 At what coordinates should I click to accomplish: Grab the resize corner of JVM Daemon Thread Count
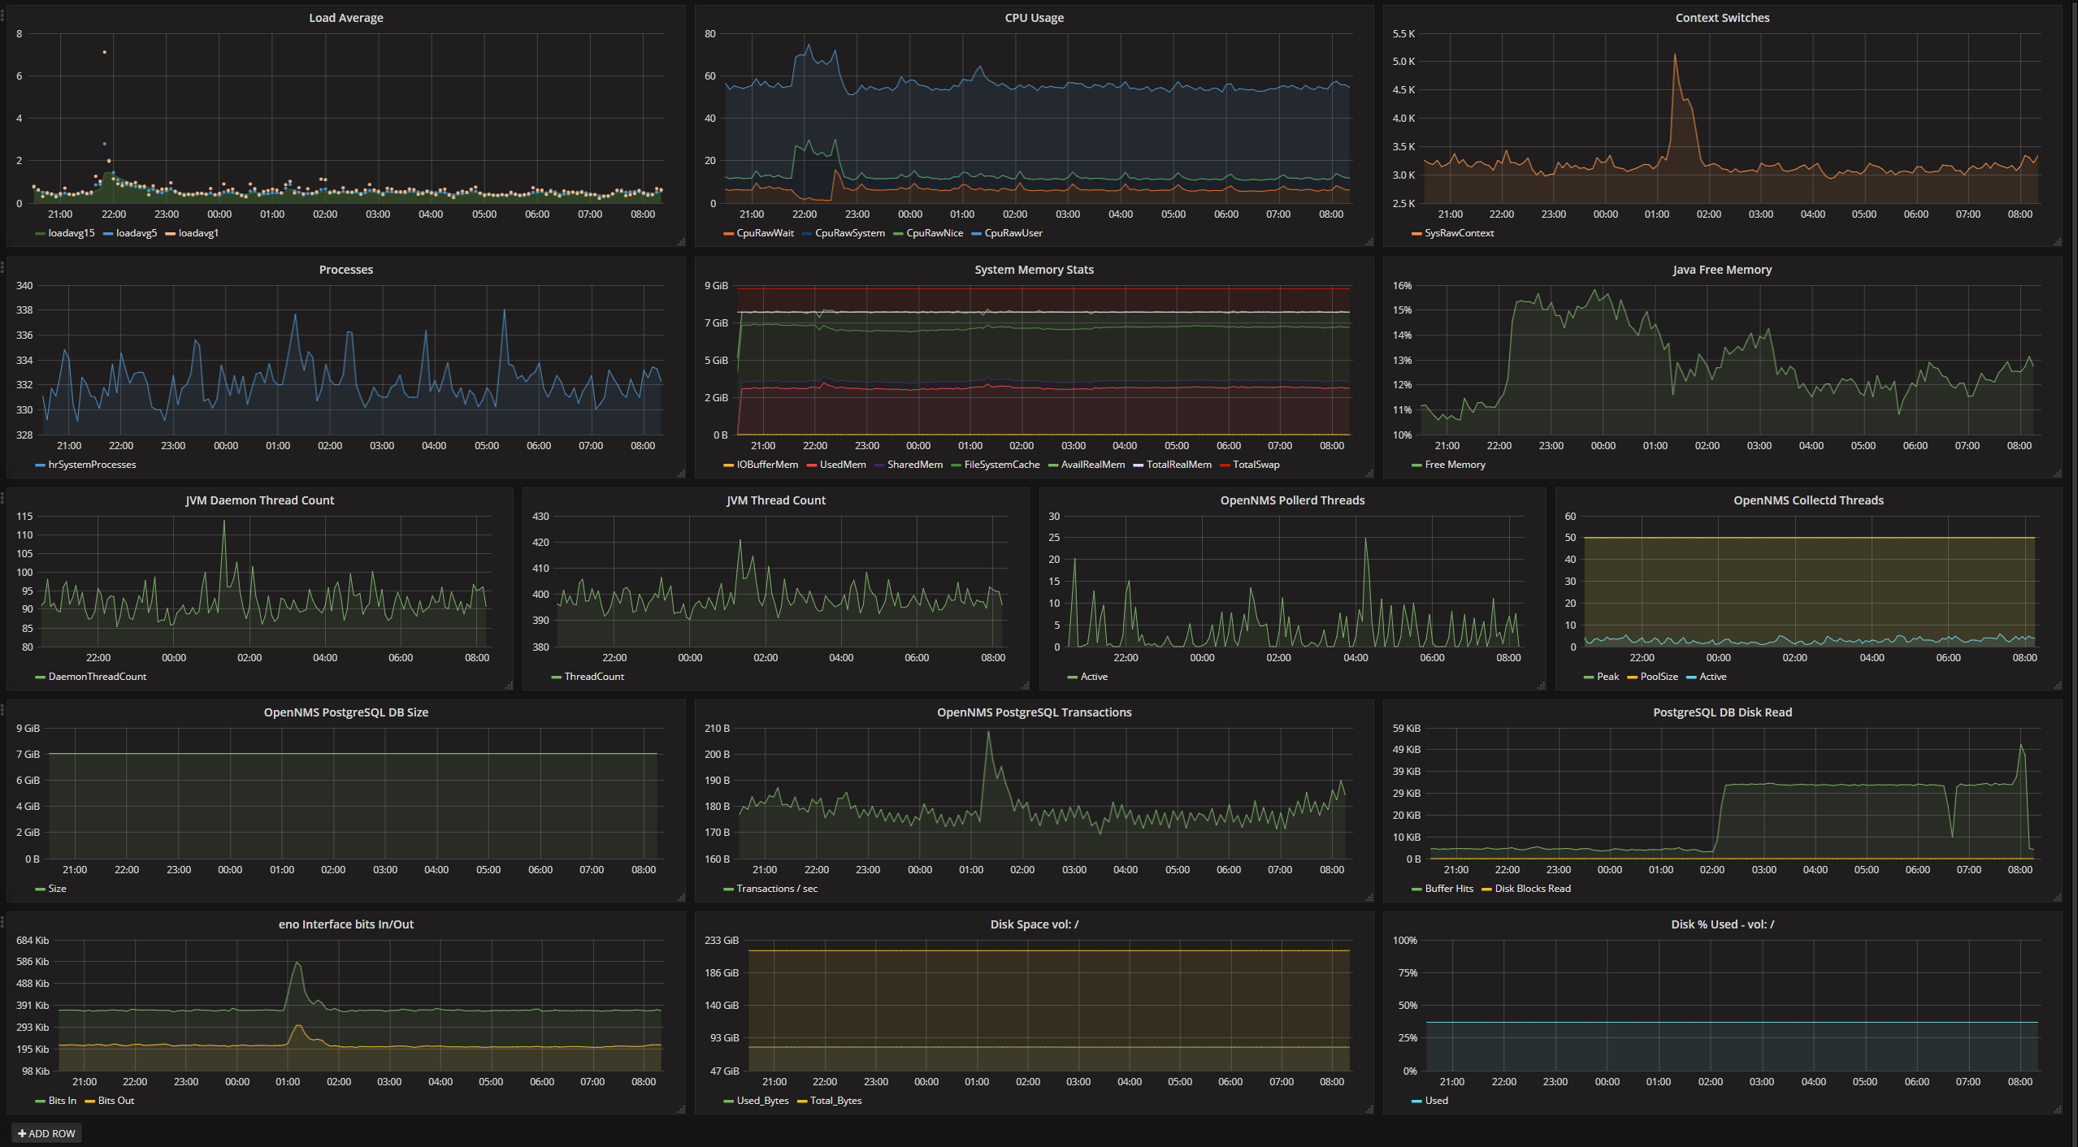point(509,686)
